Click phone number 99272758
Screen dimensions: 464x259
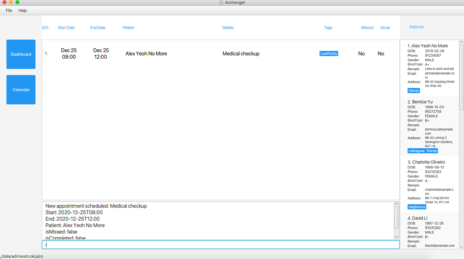pos(433,111)
